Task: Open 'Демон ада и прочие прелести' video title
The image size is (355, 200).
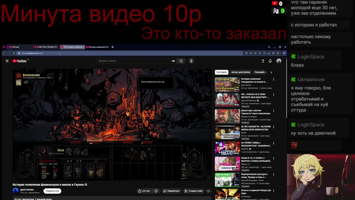Action: click(x=255, y=112)
